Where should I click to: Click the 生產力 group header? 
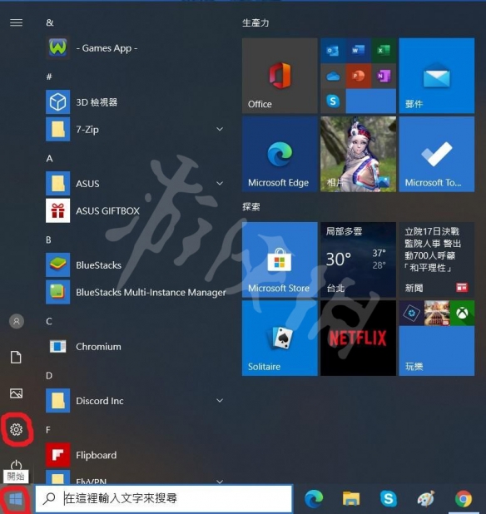click(x=255, y=23)
